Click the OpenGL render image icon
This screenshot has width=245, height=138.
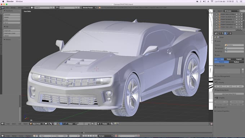click(115, 124)
